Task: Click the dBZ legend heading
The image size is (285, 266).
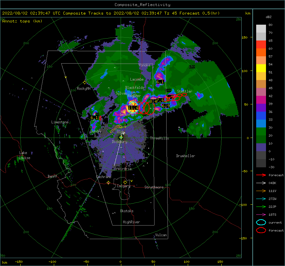Action: (x=269, y=17)
